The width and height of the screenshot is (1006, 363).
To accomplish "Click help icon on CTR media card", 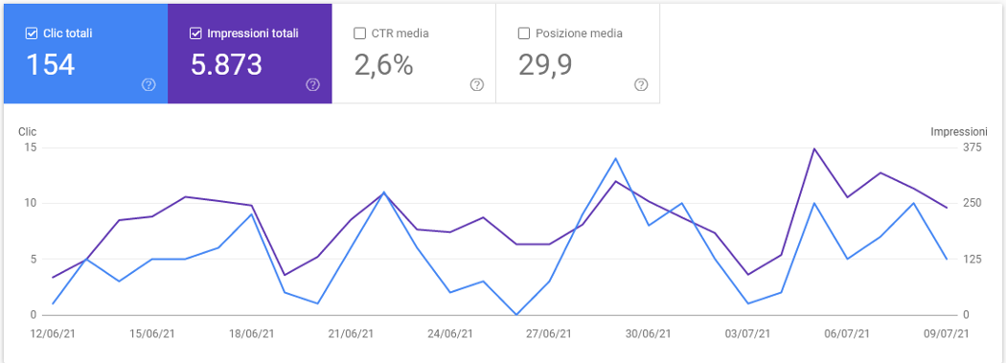I will pyautogui.click(x=477, y=84).
